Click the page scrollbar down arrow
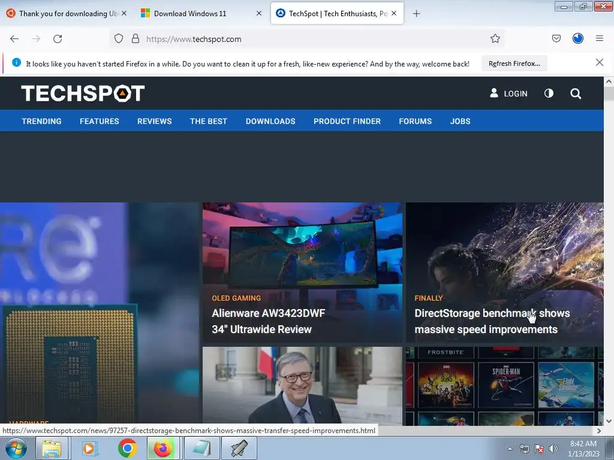Screen dimensions: 614x460 pyautogui.click(x=609, y=421)
